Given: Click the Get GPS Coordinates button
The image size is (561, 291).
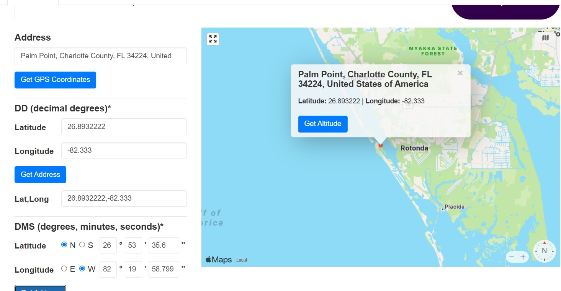Looking at the screenshot, I should [55, 80].
